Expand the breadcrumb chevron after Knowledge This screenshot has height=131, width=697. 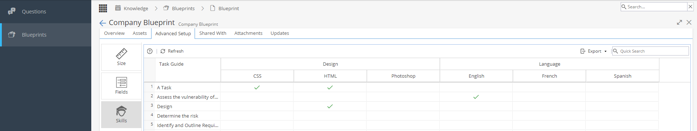(156, 8)
